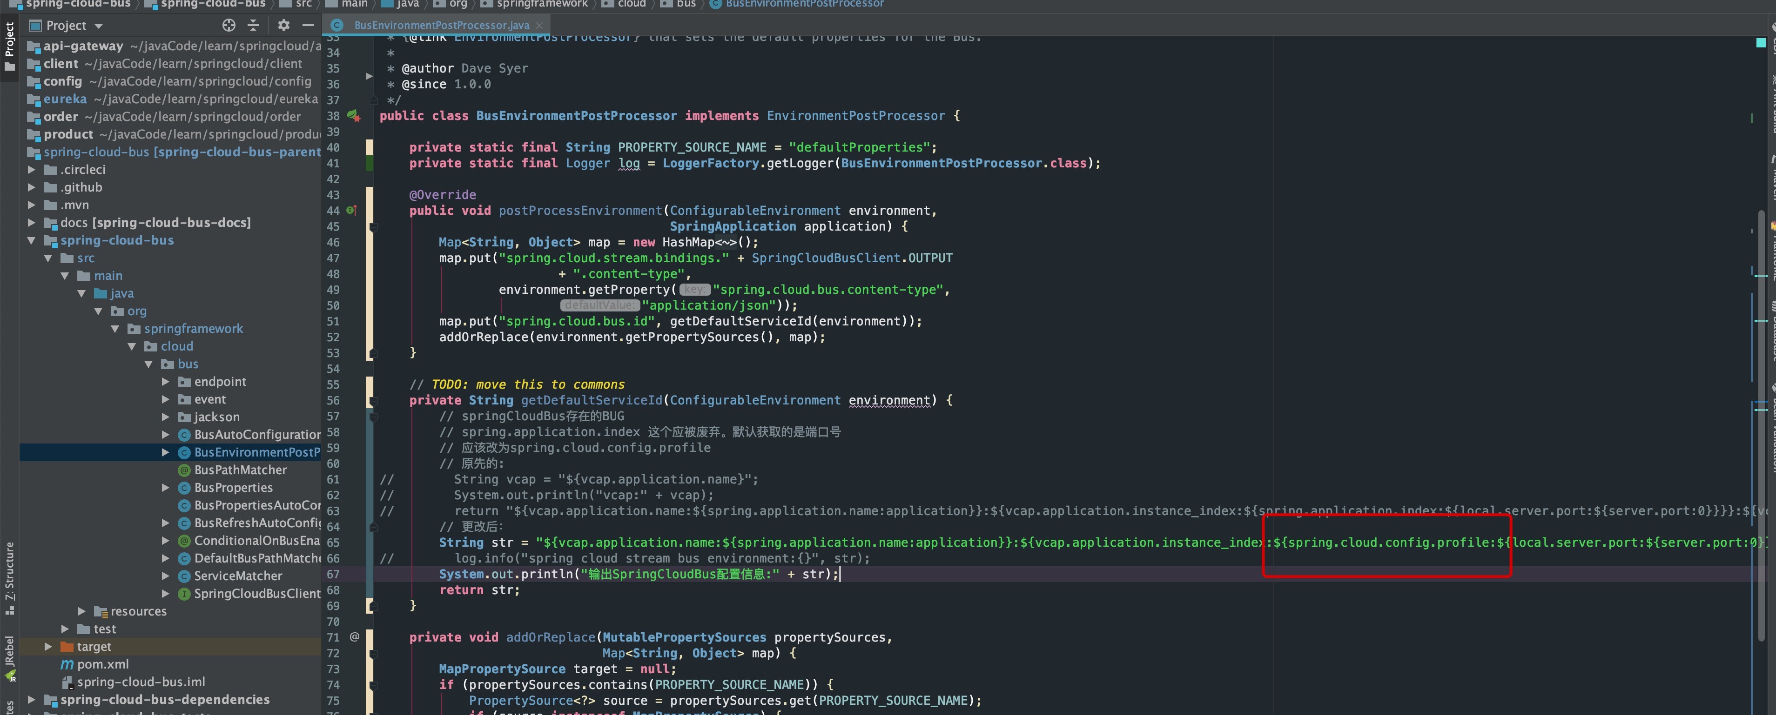Select the product module in project tree
Image resolution: width=1776 pixels, height=715 pixels.
[x=68, y=134]
